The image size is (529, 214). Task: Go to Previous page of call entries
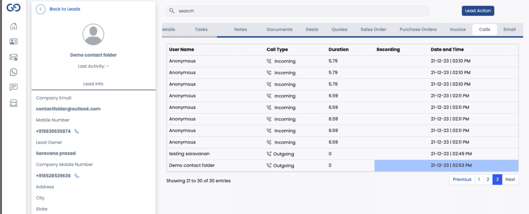pyautogui.click(x=462, y=180)
